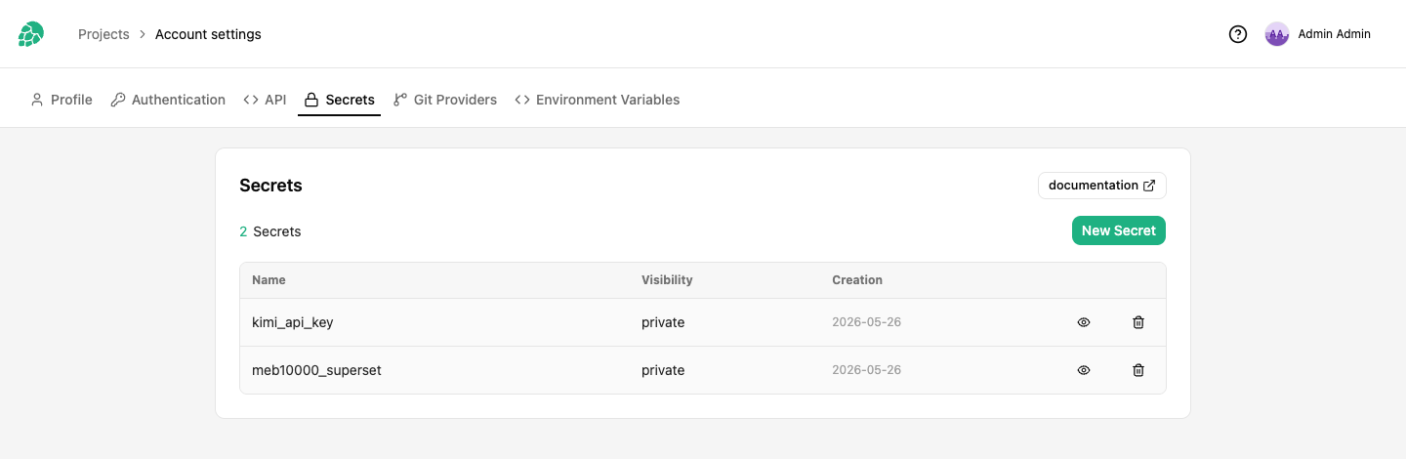Click the Creation column header
This screenshot has height=459, width=1406.
coord(857,280)
